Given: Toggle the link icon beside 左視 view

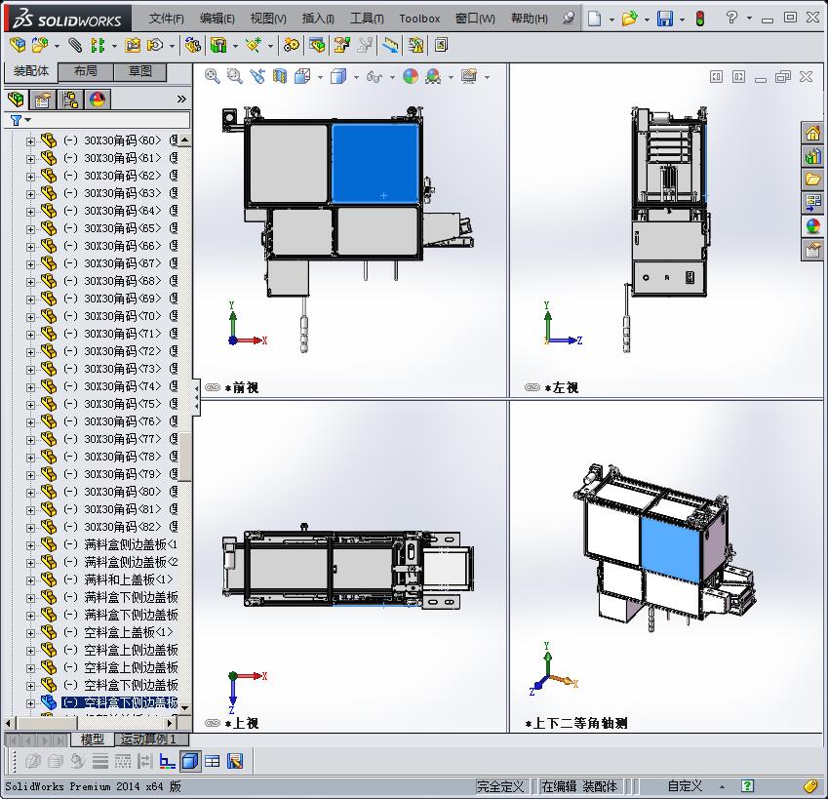Looking at the screenshot, I should 532,387.
